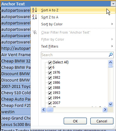Click the horizontal scroll right arrow
This screenshot has width=116, height=131.
pos(105,109)
